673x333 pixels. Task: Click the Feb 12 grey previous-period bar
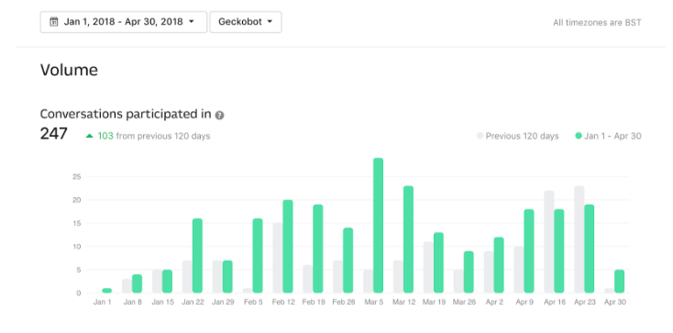pos(278,258)
